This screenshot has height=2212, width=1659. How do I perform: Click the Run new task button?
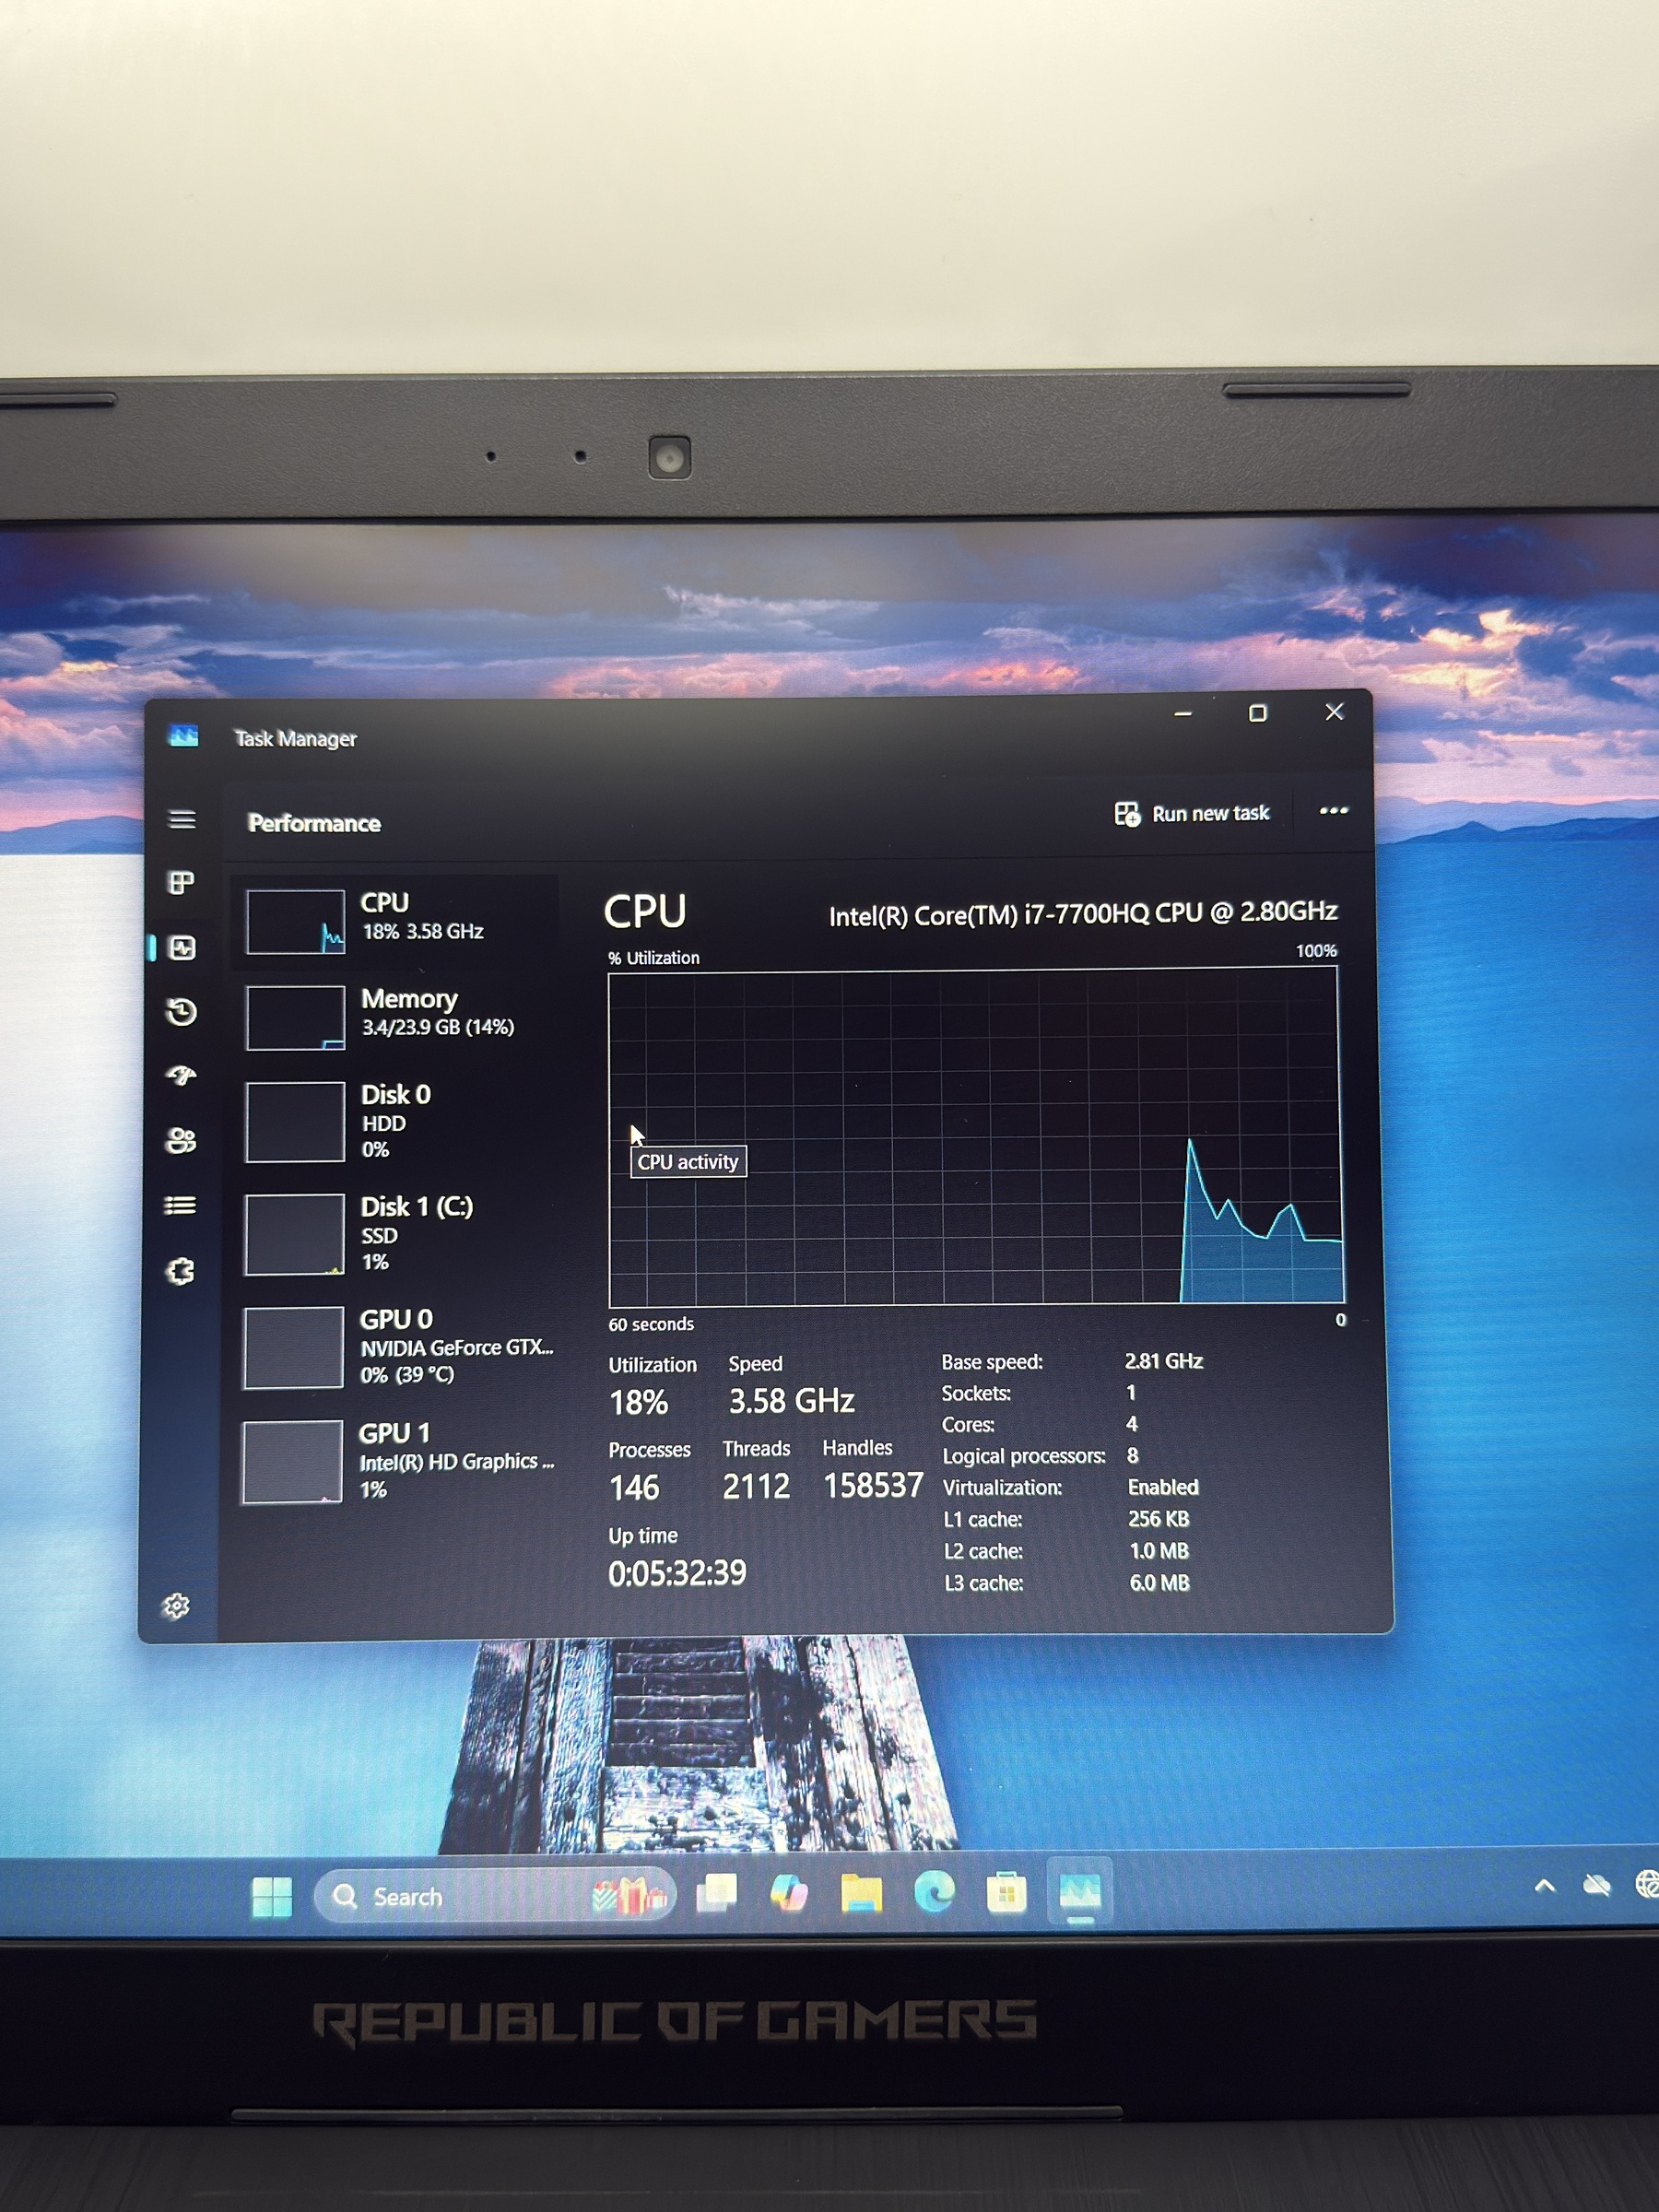(x=1192, y=814)
